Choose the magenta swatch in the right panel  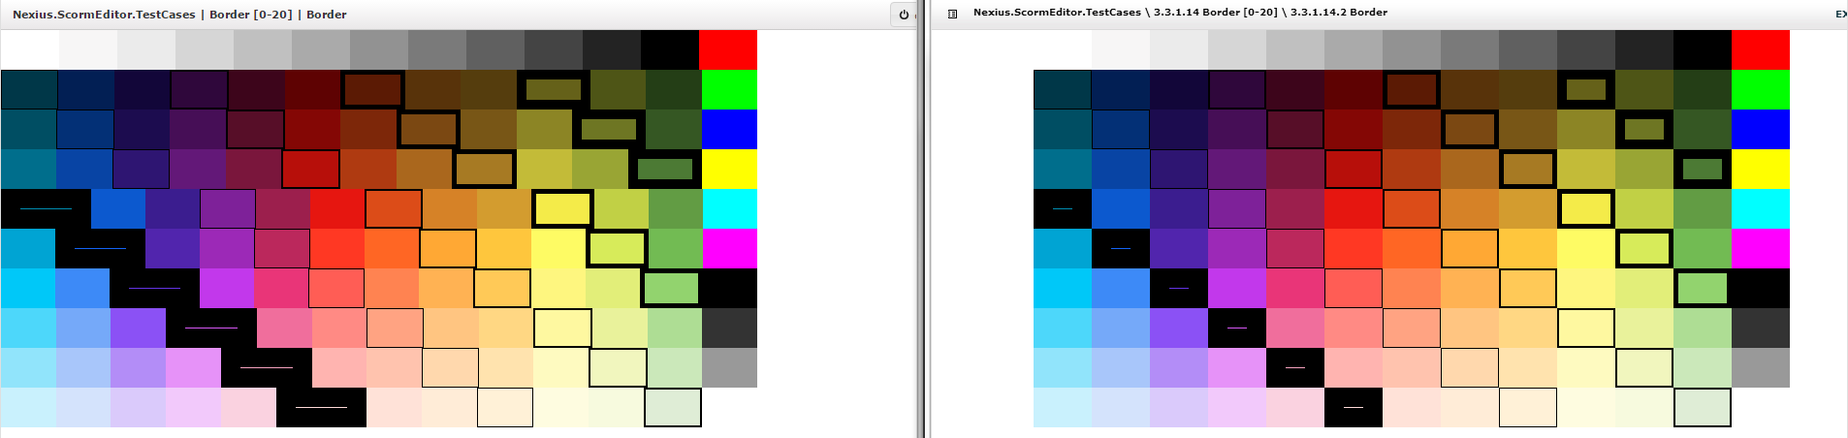tap(1761, 248)
